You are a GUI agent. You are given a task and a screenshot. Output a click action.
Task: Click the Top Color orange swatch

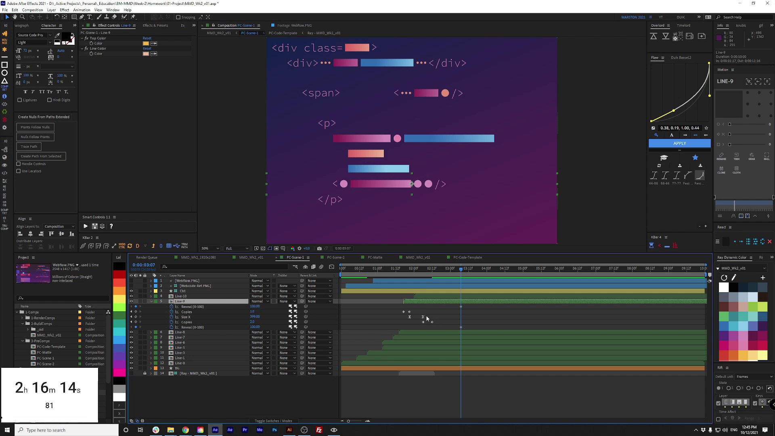click(146, 44)
